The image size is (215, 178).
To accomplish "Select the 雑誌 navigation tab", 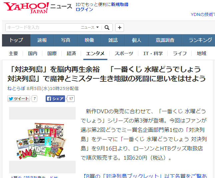I will coord(113,40).
